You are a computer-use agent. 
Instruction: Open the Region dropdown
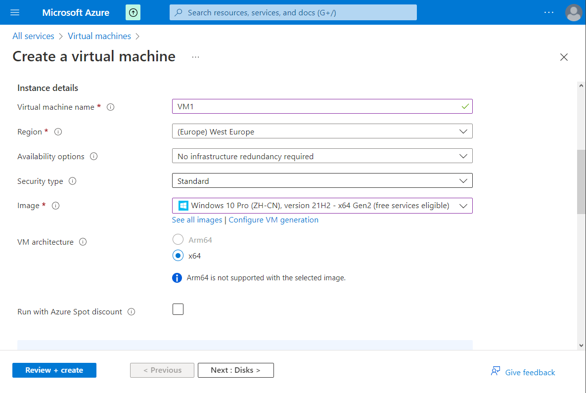[x=322, y=131]
